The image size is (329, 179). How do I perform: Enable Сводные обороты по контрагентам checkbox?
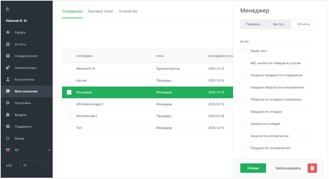pos(245,87)
